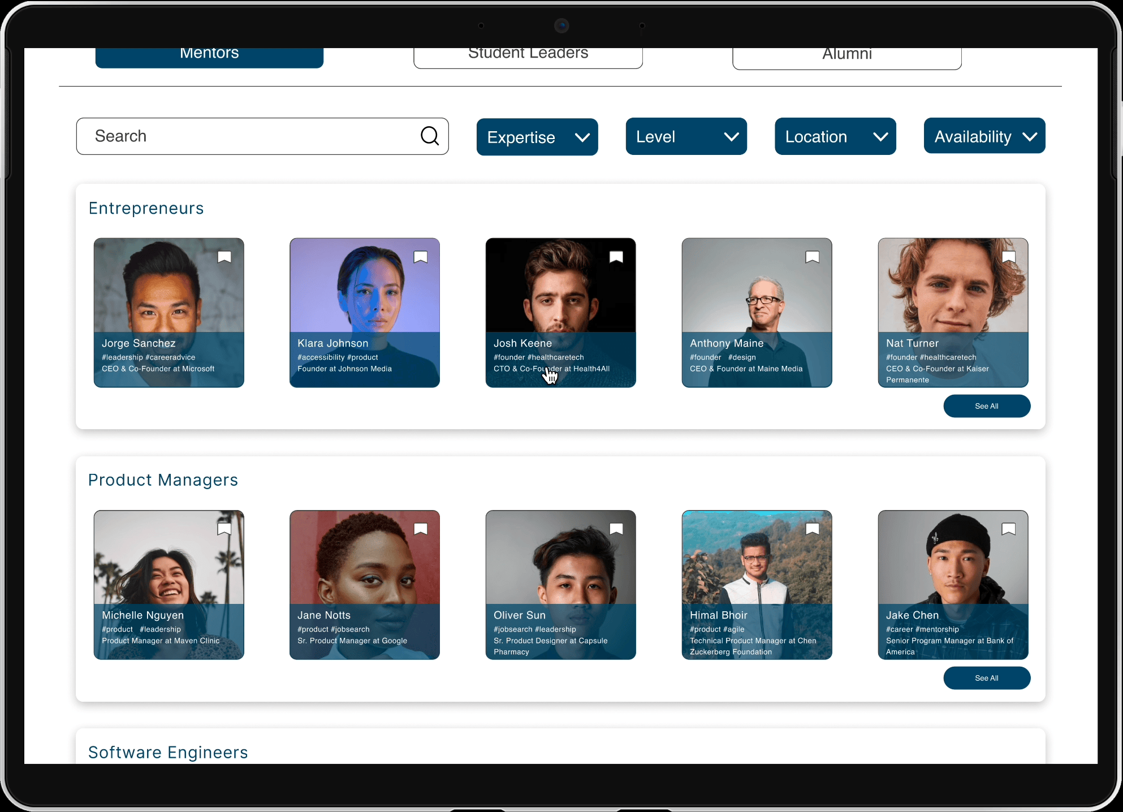Viewport: 1123px width, 812px height.
Task: Bookmark Nat Turner's mentor card
Action: (x=1009, y=257)
